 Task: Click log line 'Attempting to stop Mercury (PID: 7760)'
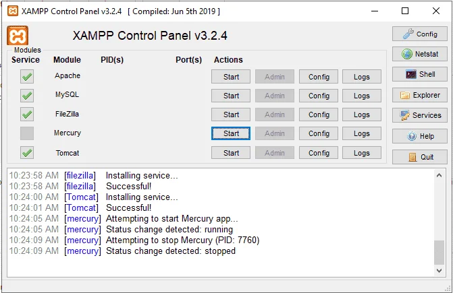coord(182,240)
